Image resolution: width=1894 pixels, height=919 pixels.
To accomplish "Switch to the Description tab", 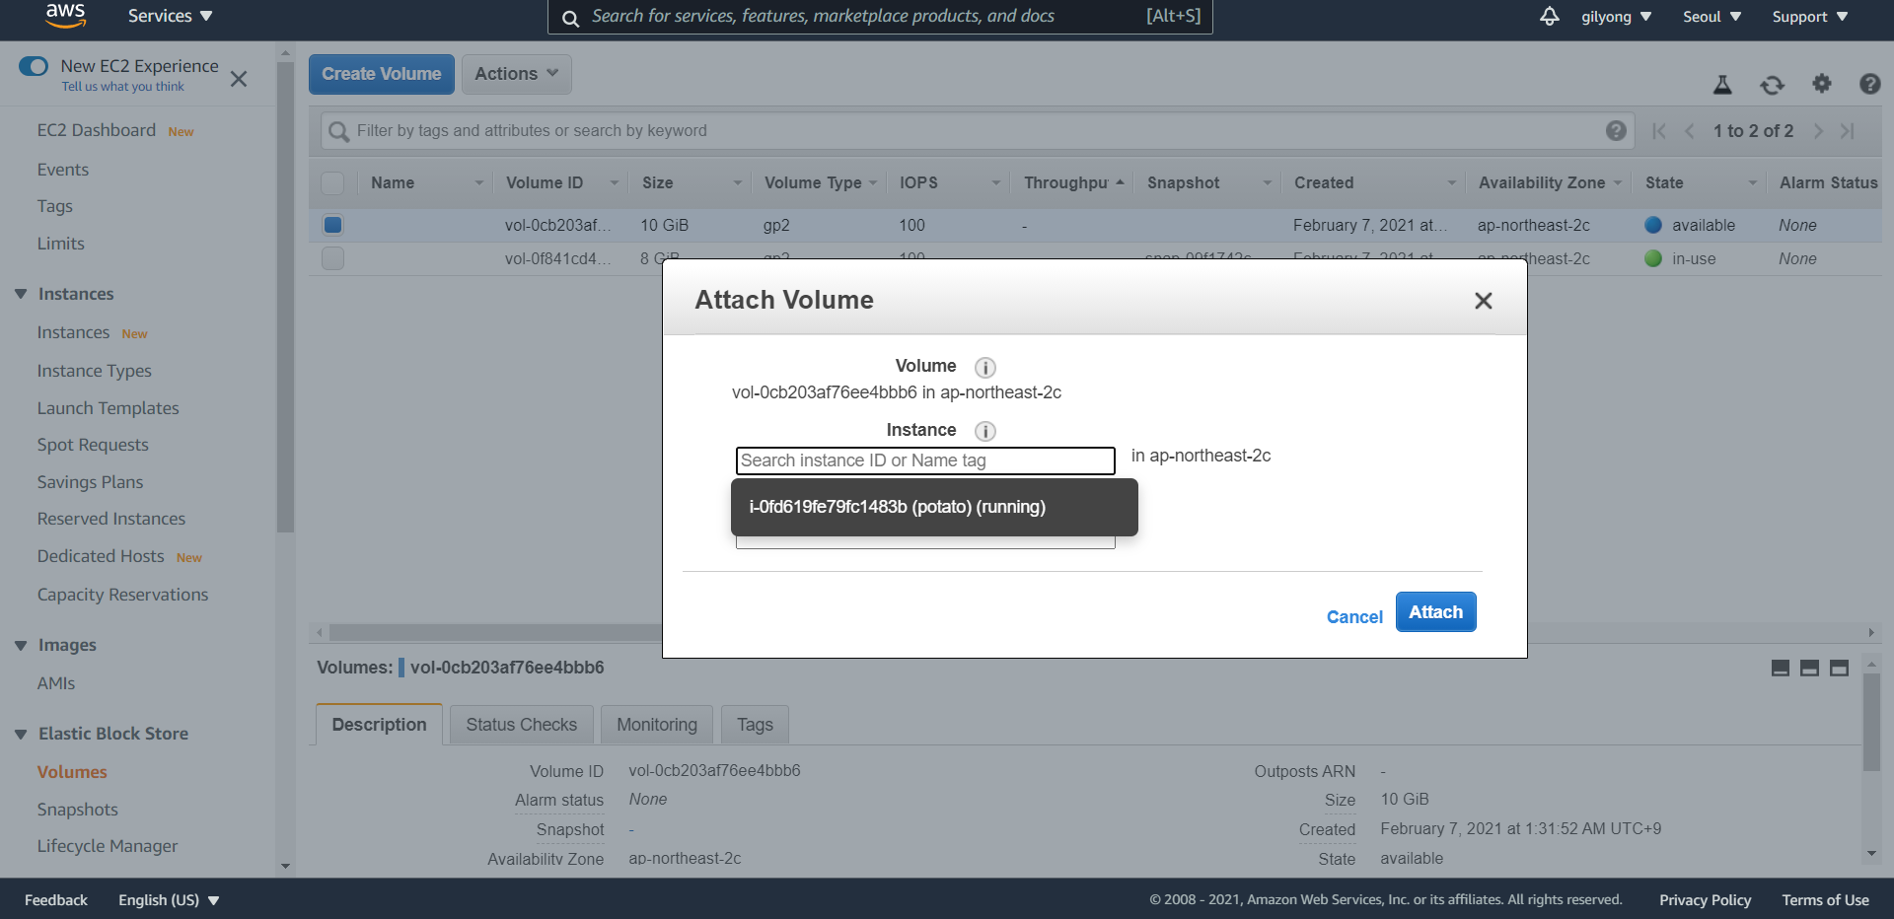I will click(379, 725).
